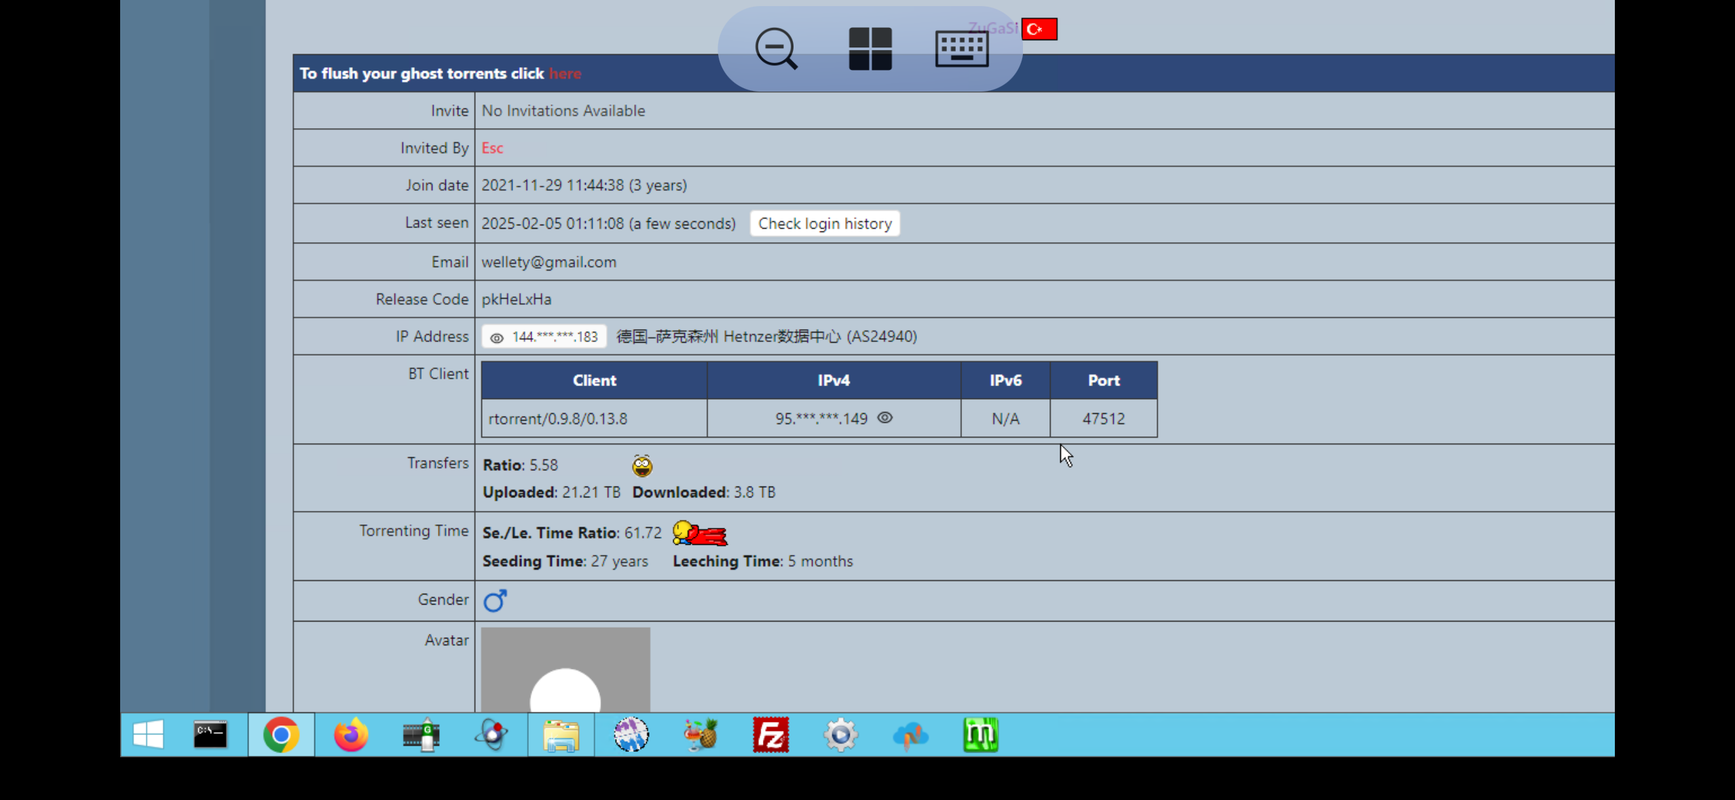Open the Windows grid icon in overlay
This screenshot has height=800, width=1735.
click(x=870, y=48)
